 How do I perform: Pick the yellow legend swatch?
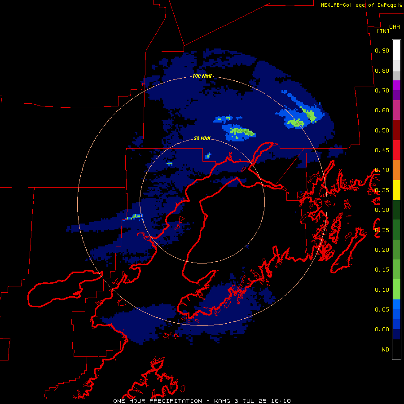pyautogui.click(x=396, y=190)
